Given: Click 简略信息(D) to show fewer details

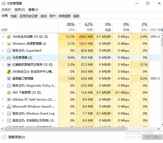Looking at the screenshot, I should coord(17,137).
